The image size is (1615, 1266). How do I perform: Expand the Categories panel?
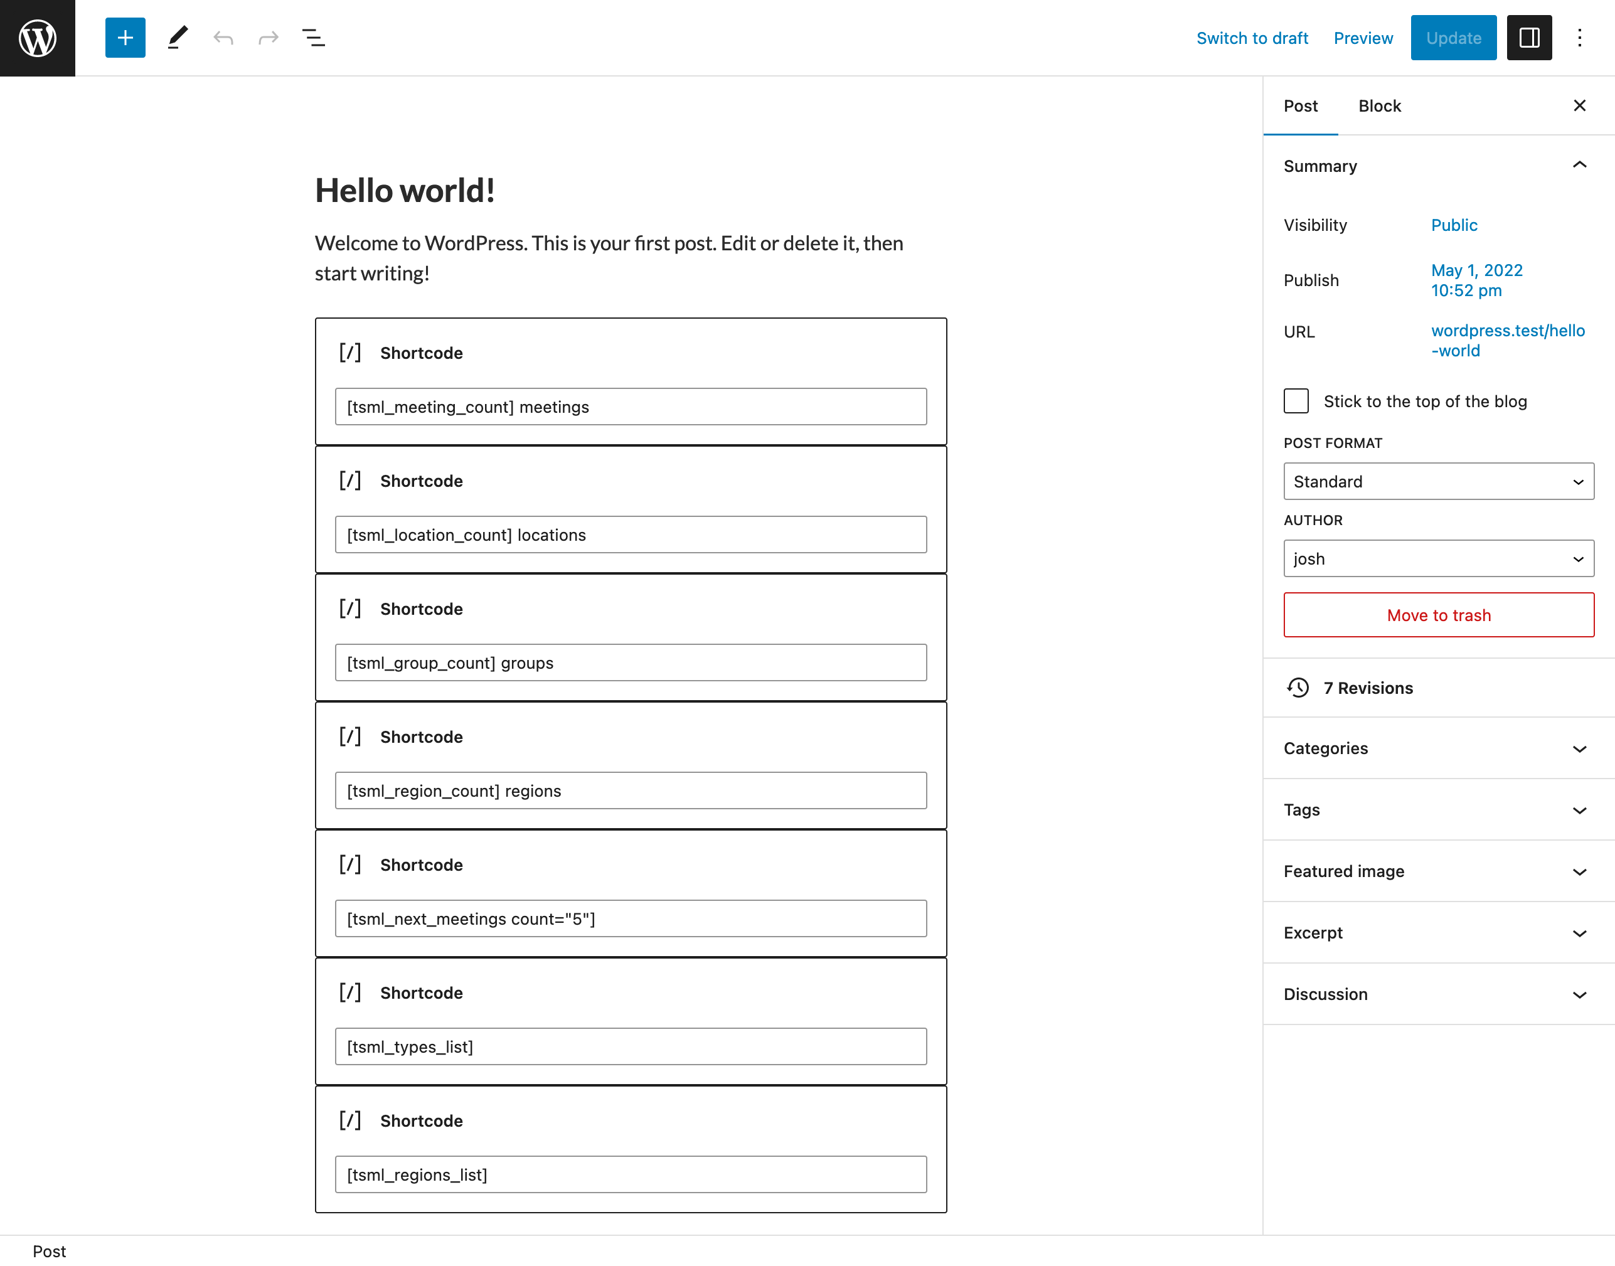click(x=1438, y=748)
